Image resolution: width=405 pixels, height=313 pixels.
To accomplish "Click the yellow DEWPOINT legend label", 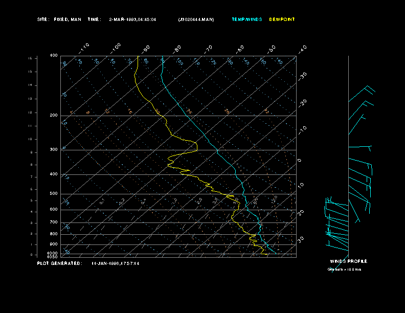I will 282,19.
